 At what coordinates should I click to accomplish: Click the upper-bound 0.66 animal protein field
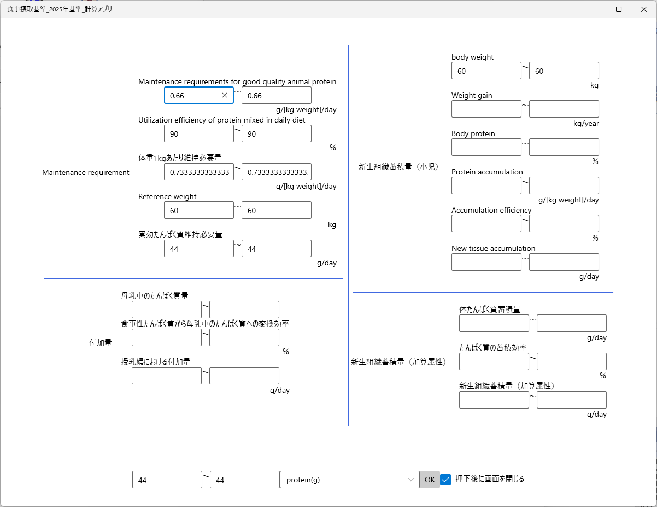pyautogui.click(x=277, y=95)
